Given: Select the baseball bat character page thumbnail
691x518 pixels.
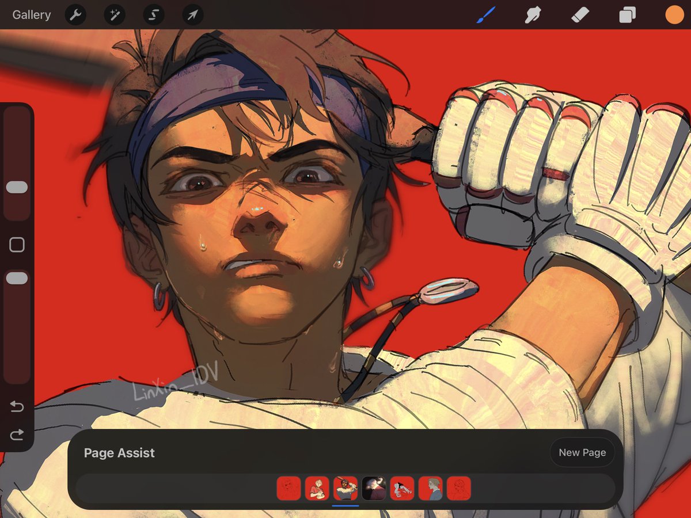Looking at the screenshot, I should [x=345, y=488].
